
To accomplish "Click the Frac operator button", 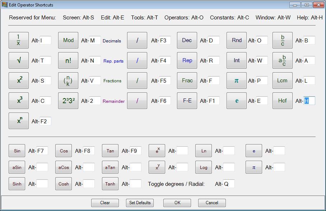I will (187, 81).
